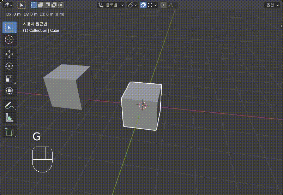Open the pivot point dropdown

click(x=132, y=5)
